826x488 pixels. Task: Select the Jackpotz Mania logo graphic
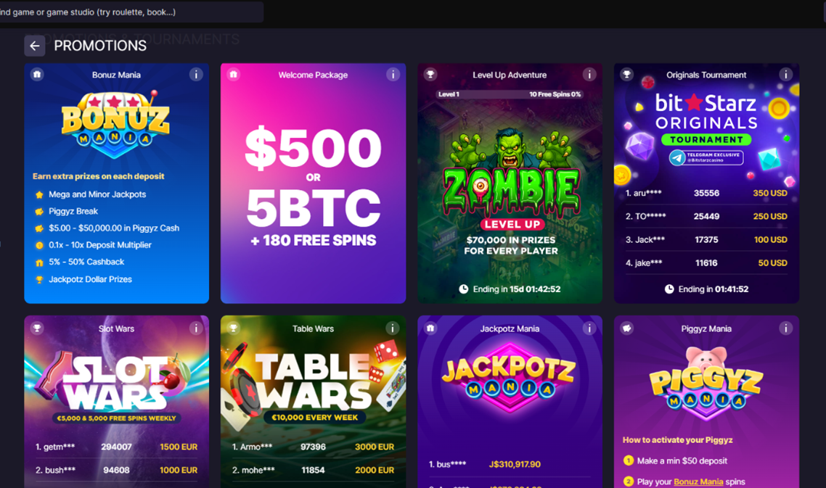(510, 376)
